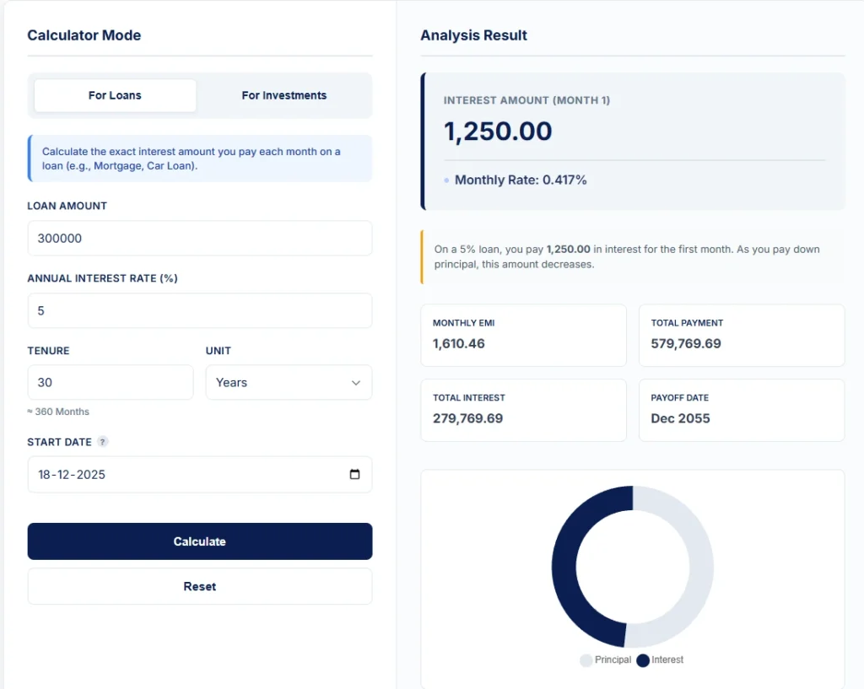Image resolution: width=864 pixels, height=689 pixels.
Task: Select the Annual Interest Rate field
Action: click(x=199, y=310)
